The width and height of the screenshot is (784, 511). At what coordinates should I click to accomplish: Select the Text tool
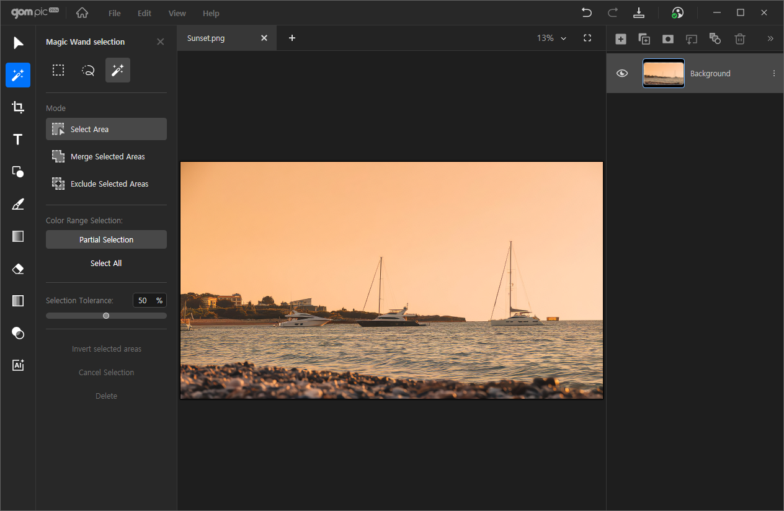[x=18, y=140]
